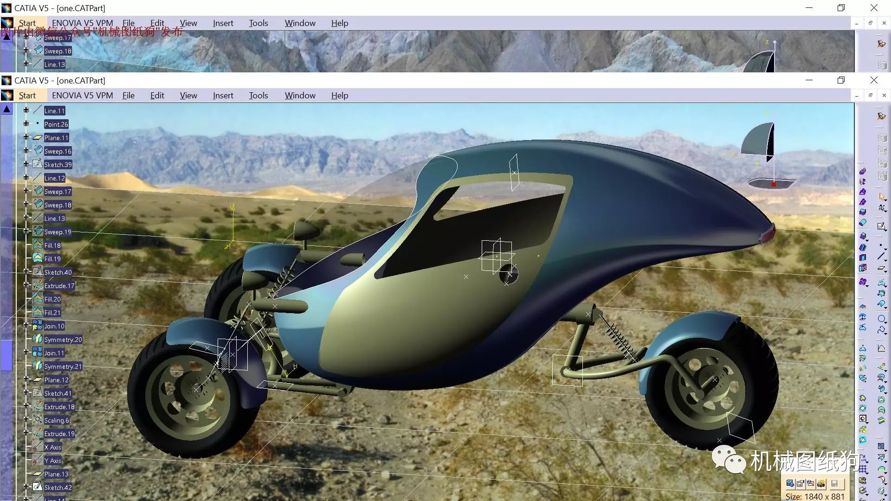Expand the Sketch.42 tree node

pyautogui.click(x=26, y=487)
